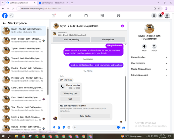The height and width of the screenshot is (139, 174).
Task: Click the back arrow next to Marketplace
Action: 4,23
